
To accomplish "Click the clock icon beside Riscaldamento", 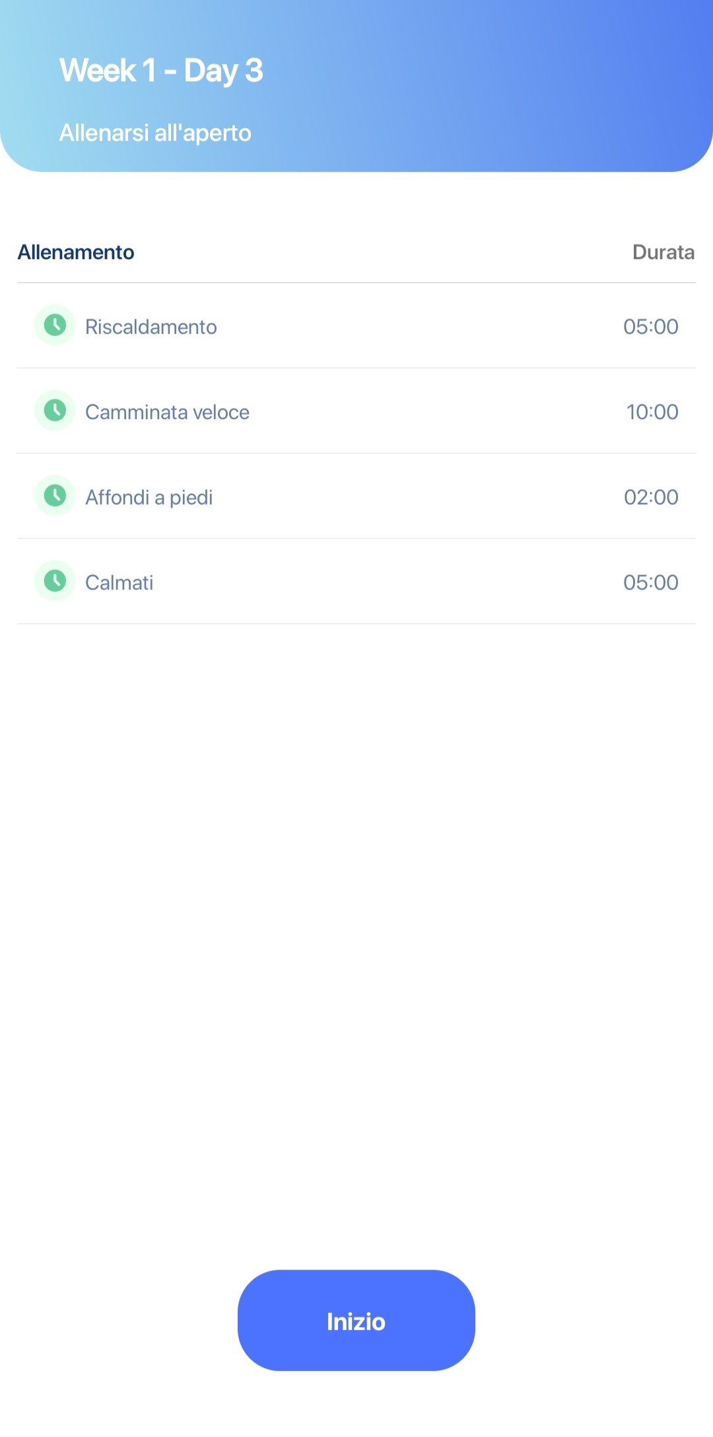I will point(55,325).
